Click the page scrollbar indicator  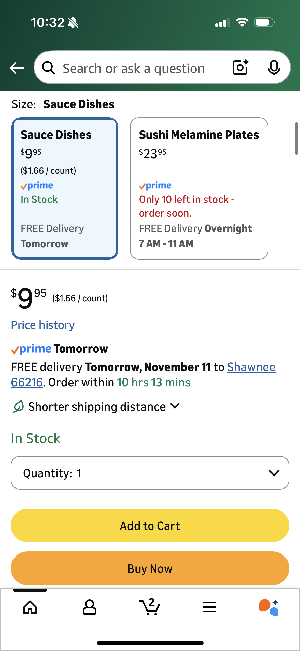click(296, 138)
